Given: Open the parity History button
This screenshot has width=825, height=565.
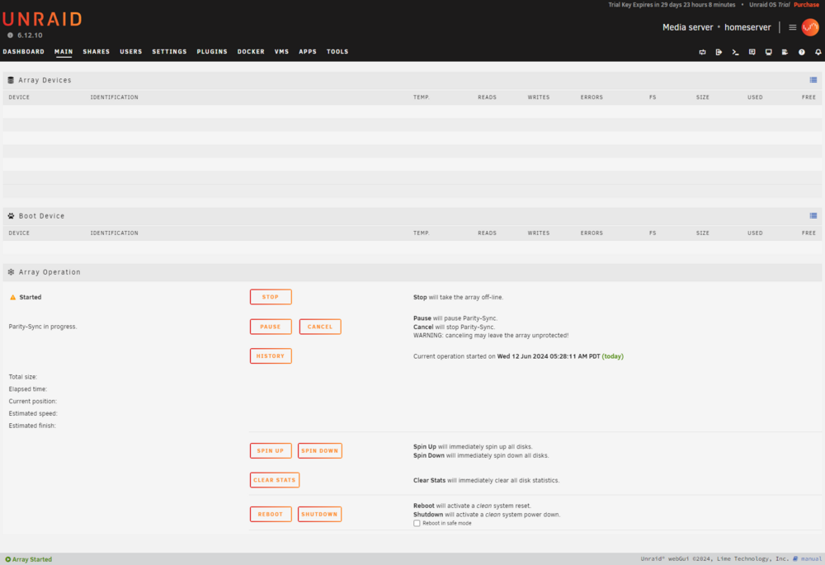Looking at the screenshot, I should 271,356.
